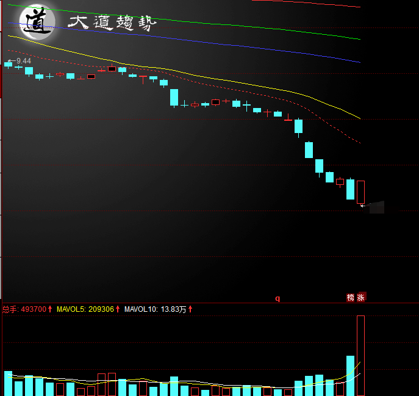419x396 pixels.
Task: Click the first cyan volume bar at left
Action: click(x=8, y=383)
